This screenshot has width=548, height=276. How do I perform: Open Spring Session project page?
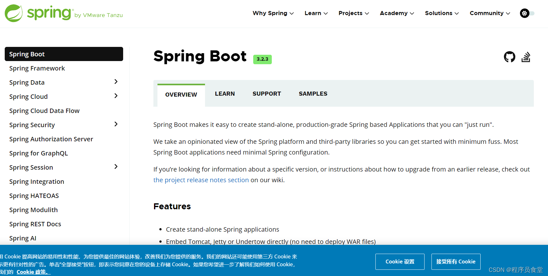click(x=31, y=167)
